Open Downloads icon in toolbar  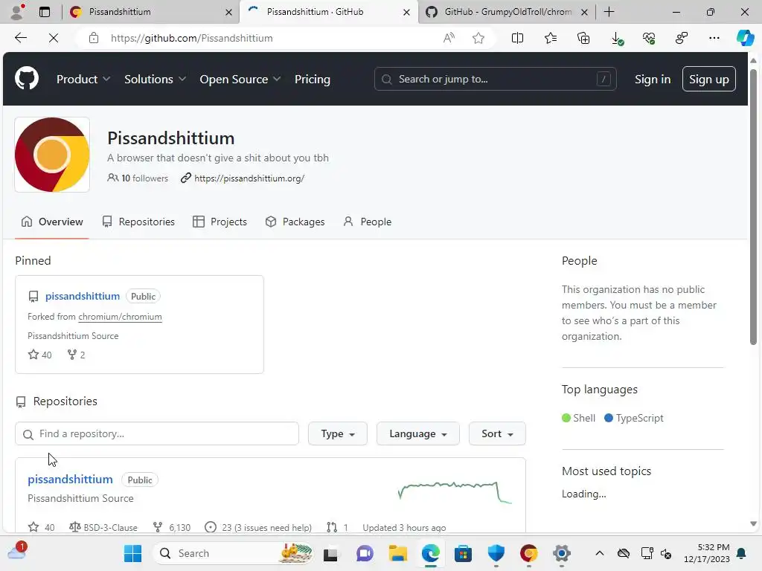click(617, 39)
